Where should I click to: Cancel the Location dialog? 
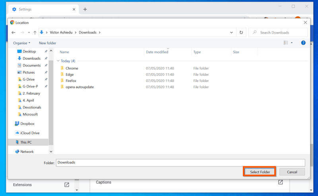(x=292, y=172)
